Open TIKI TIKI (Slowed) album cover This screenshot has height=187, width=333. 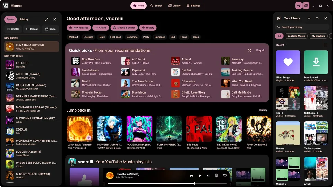(229, 129)
